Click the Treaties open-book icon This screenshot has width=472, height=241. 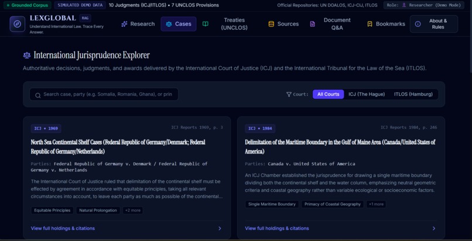pyautogui.click(x=206, y=24)
